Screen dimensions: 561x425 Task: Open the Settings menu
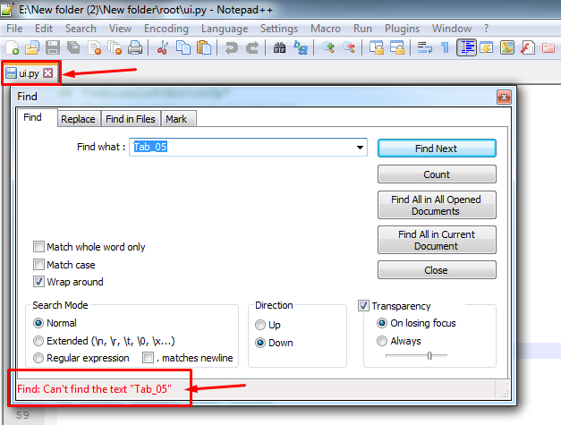point(279,29)
